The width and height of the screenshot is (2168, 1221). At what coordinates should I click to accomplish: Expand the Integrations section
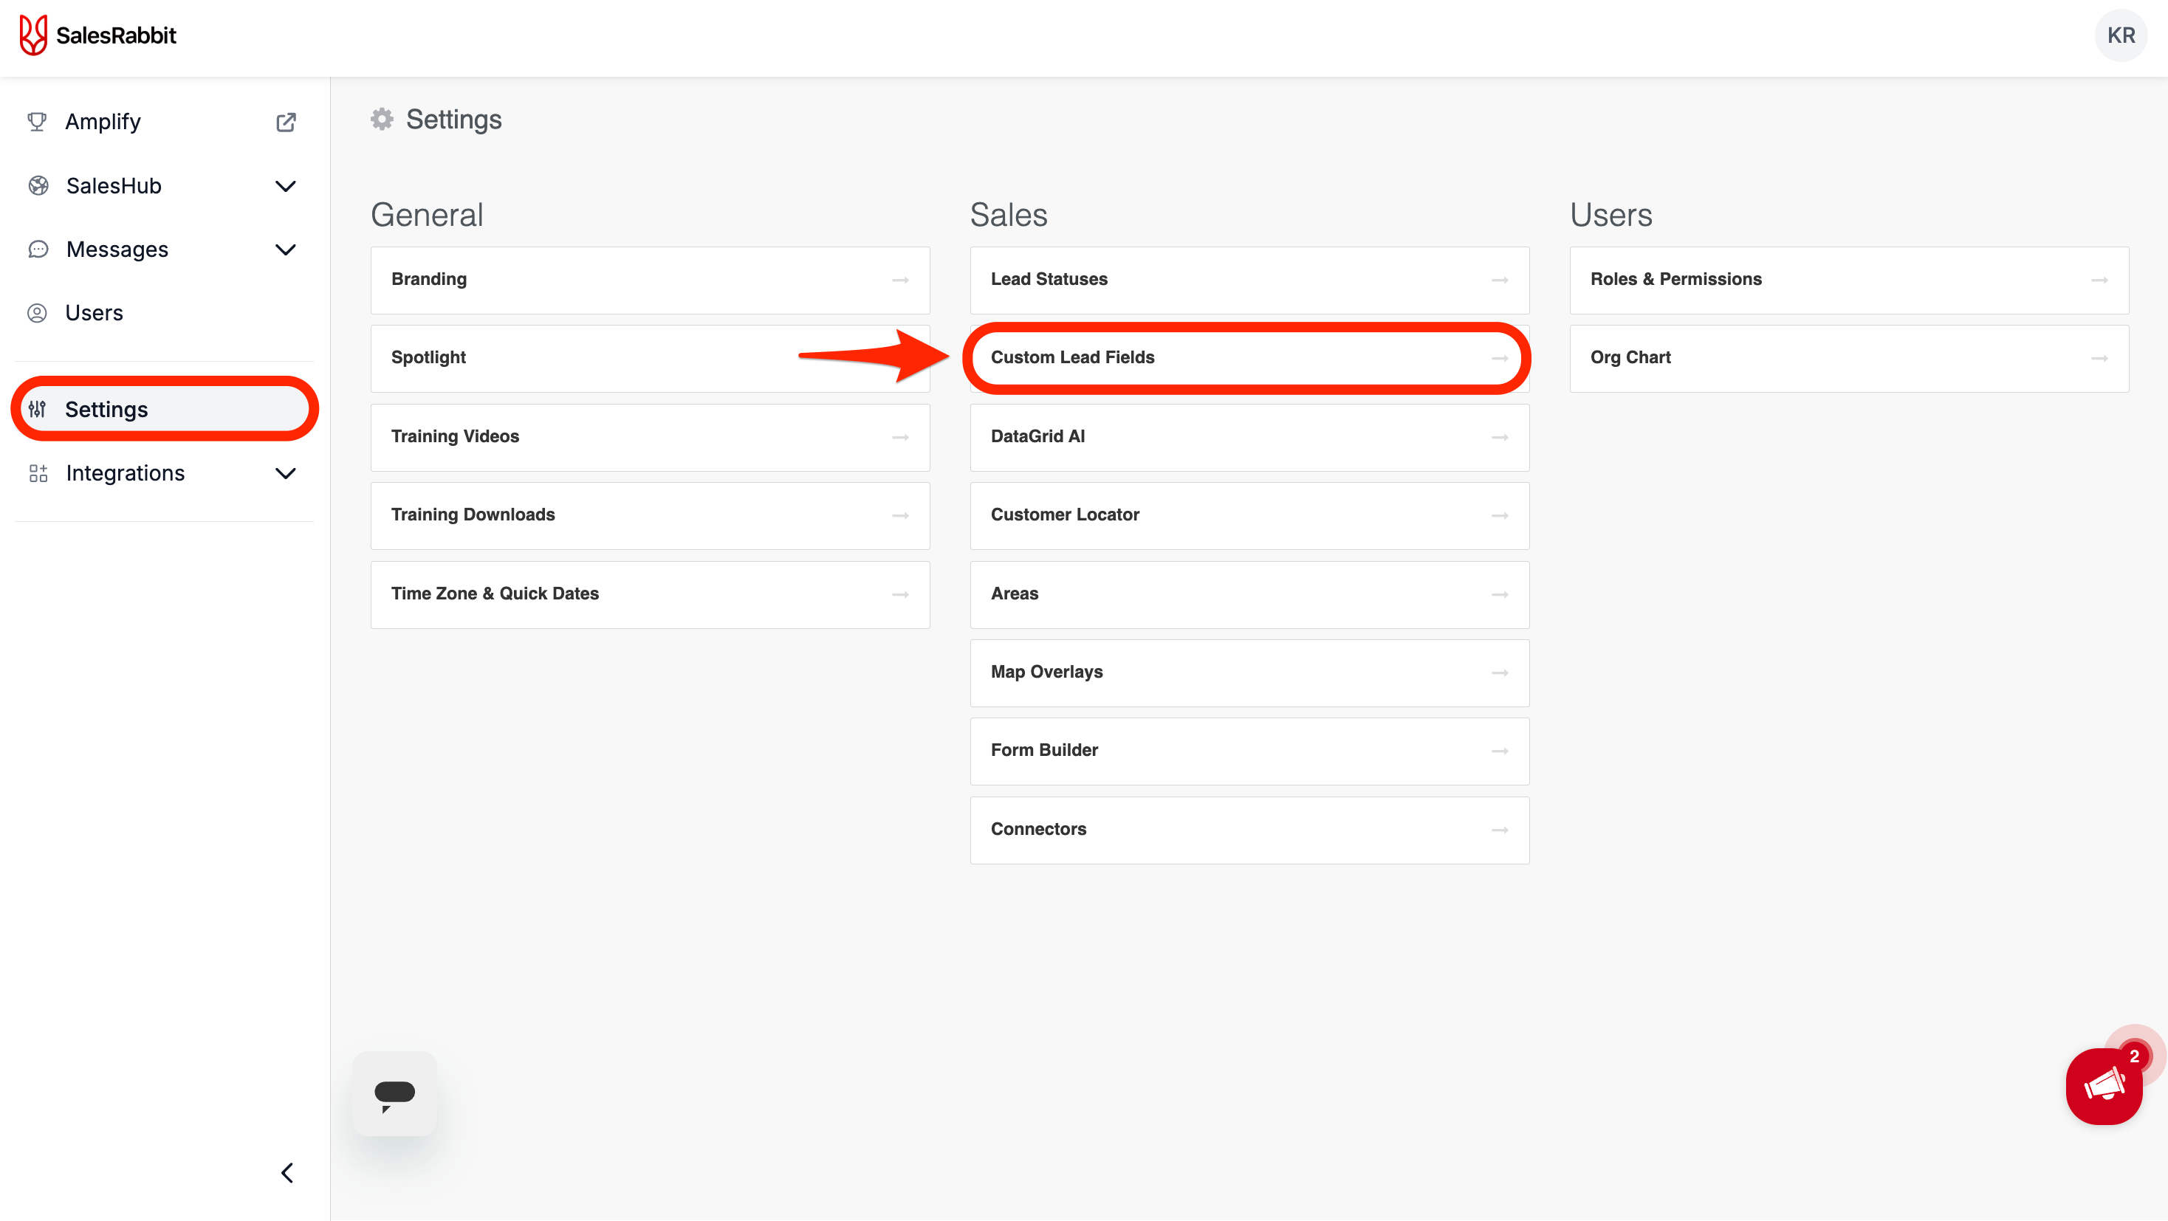[x=285, y=473]
